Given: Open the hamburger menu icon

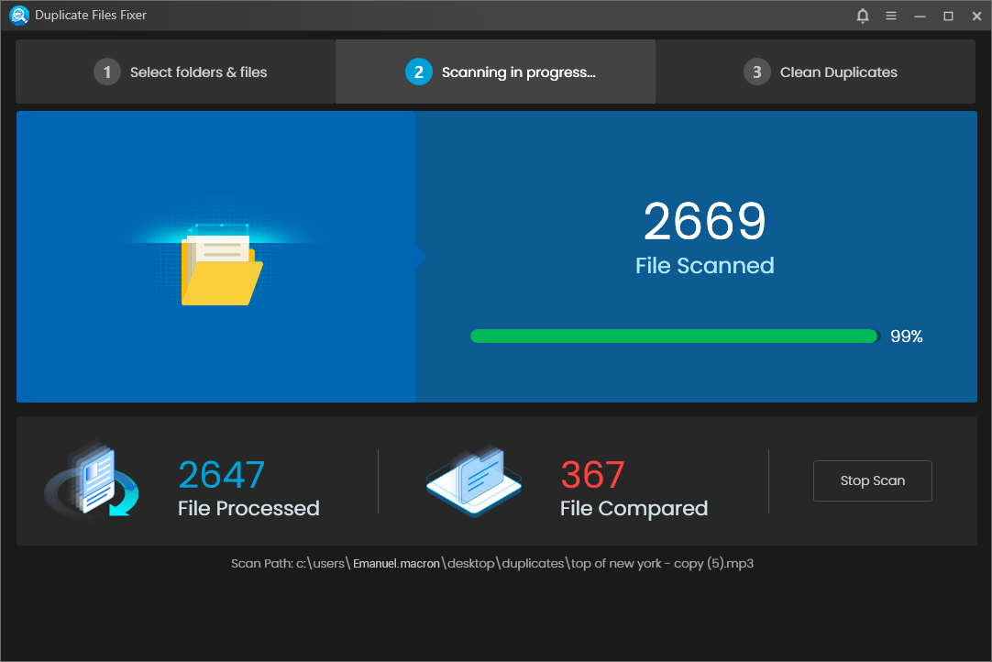Looking at the screenshot, I should pos(890,16).
